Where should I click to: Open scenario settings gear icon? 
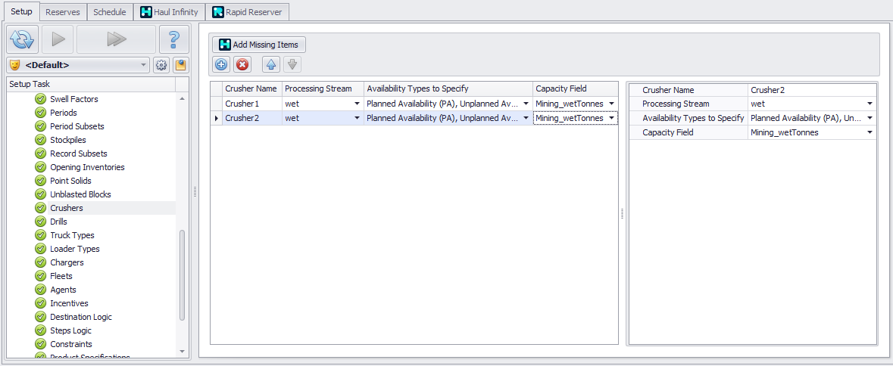(161, 65)
